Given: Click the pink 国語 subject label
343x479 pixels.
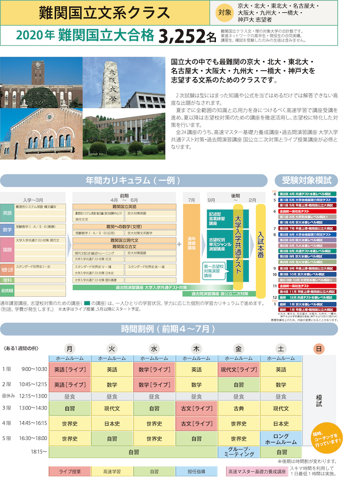Looking at the screenshot, I should click(x=7, y=250).
